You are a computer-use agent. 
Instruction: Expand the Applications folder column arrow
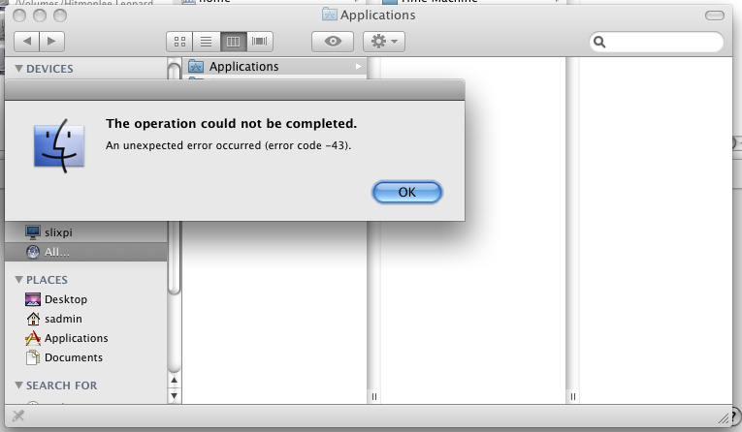[x=359, y=67]
